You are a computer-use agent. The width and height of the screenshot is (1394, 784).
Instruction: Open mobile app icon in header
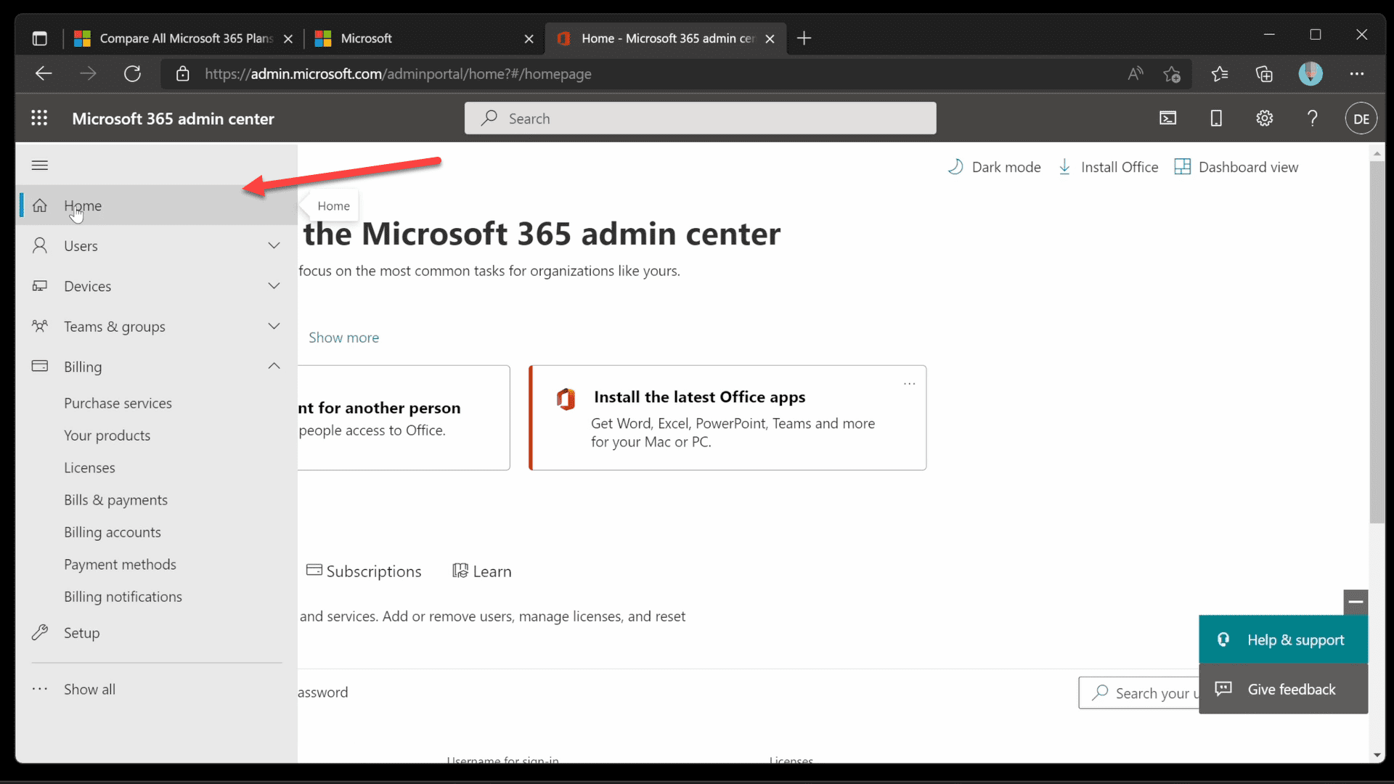click(x=1216, y=118)
